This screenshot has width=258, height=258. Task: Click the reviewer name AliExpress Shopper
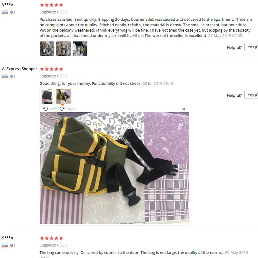click(19, 69)
